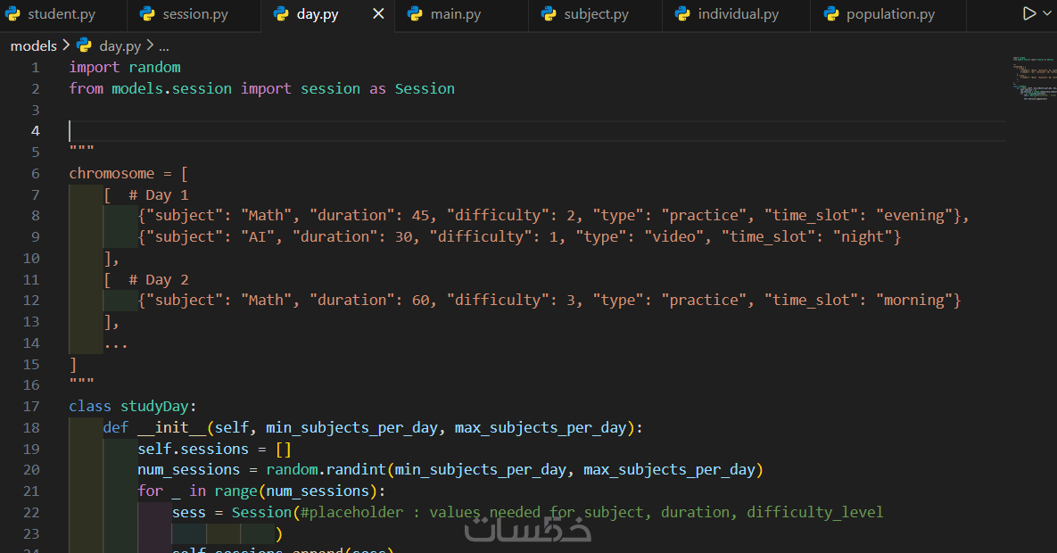Click the Python icon on population.py tab
The image size is (1057, 553).
(830, 14)
